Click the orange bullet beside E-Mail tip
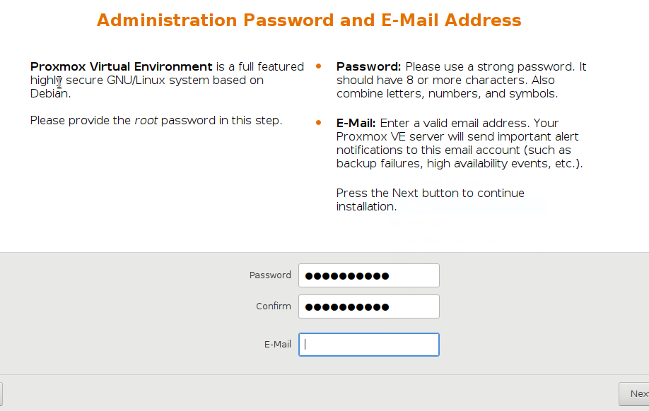 pos(318,122)
